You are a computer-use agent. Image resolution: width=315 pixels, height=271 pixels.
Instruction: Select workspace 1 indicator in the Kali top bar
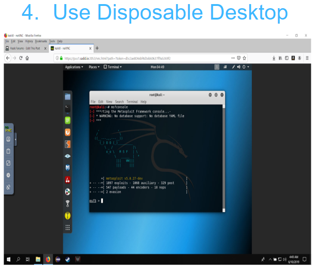tap(217, 67)
